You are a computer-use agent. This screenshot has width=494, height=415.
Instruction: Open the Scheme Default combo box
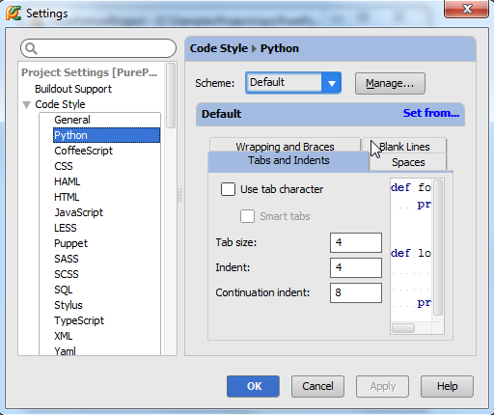click(x=293, y=83)
